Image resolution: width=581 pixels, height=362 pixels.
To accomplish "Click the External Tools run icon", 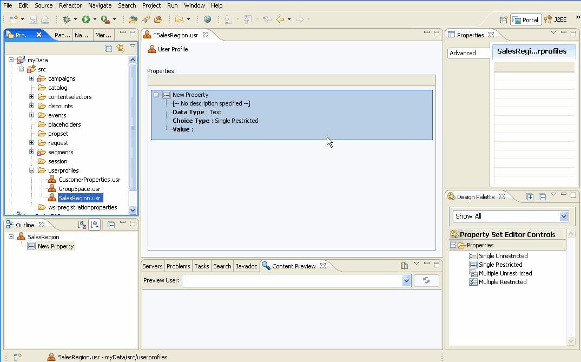I will click(105, 19).
